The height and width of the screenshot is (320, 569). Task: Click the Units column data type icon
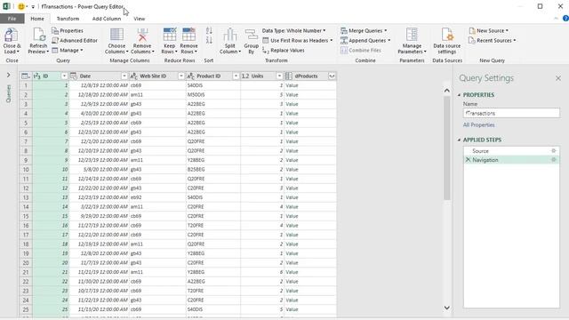[245, 76]
